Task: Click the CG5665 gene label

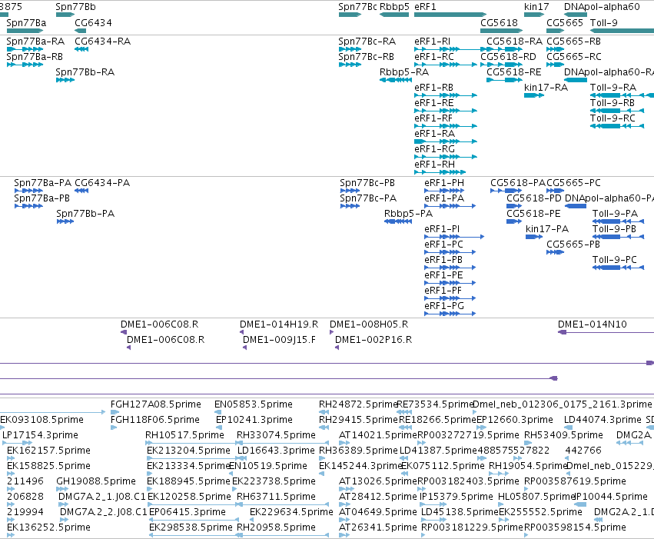Action: click(565, 23)
